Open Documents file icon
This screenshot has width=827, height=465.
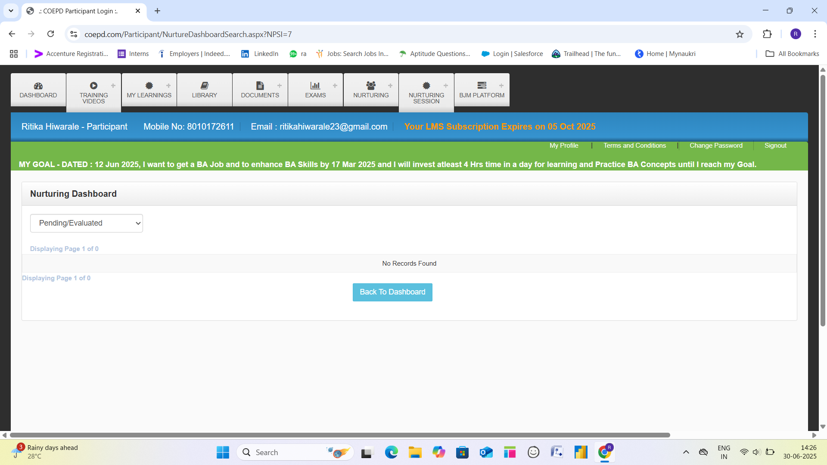pyautogui.click(x=260, y=86)
